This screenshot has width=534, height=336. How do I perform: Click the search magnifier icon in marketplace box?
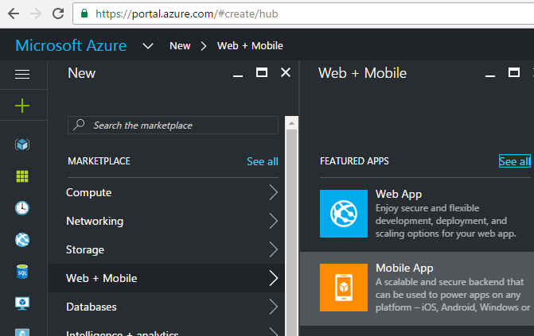(79, 125)
